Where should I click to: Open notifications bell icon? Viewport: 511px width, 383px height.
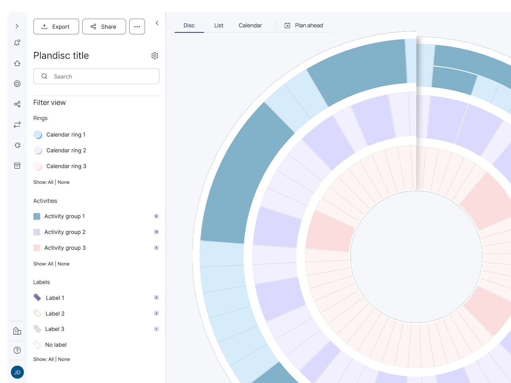(x=17, y=43)
